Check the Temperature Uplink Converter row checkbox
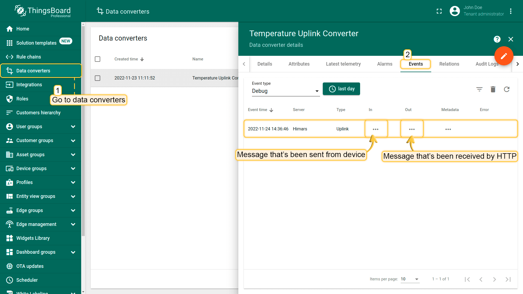 pos(98,78)
